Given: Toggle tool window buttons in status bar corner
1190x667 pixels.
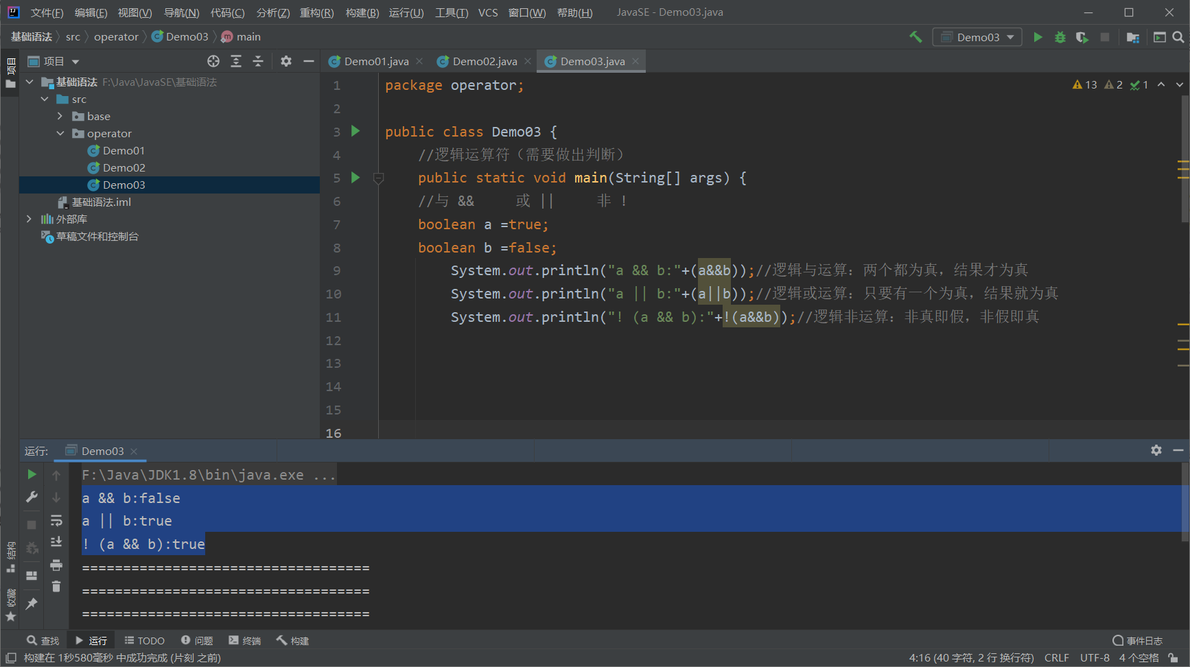Looking at the screenshot, I should 11,658.
